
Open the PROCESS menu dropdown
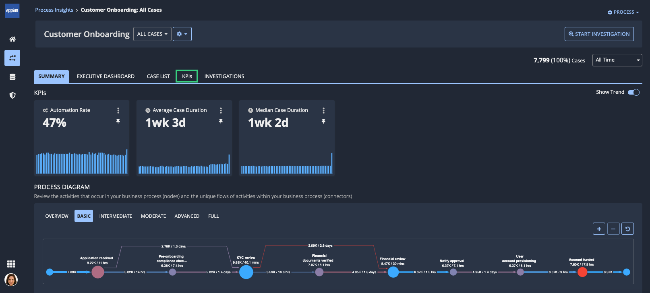click(x=623, y=12)
